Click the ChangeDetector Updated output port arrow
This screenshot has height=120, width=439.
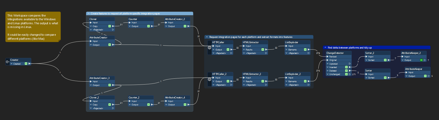[x=350, y=64]
